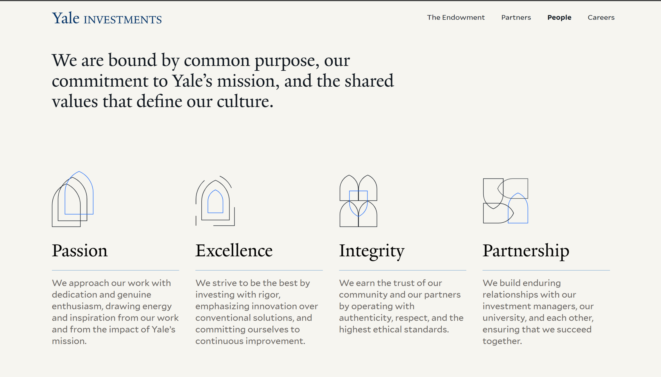The width and height of the screenshot is (661, 377).
Task: Click the Excellence nested arch icon
Action: click(x=215, y=201)
